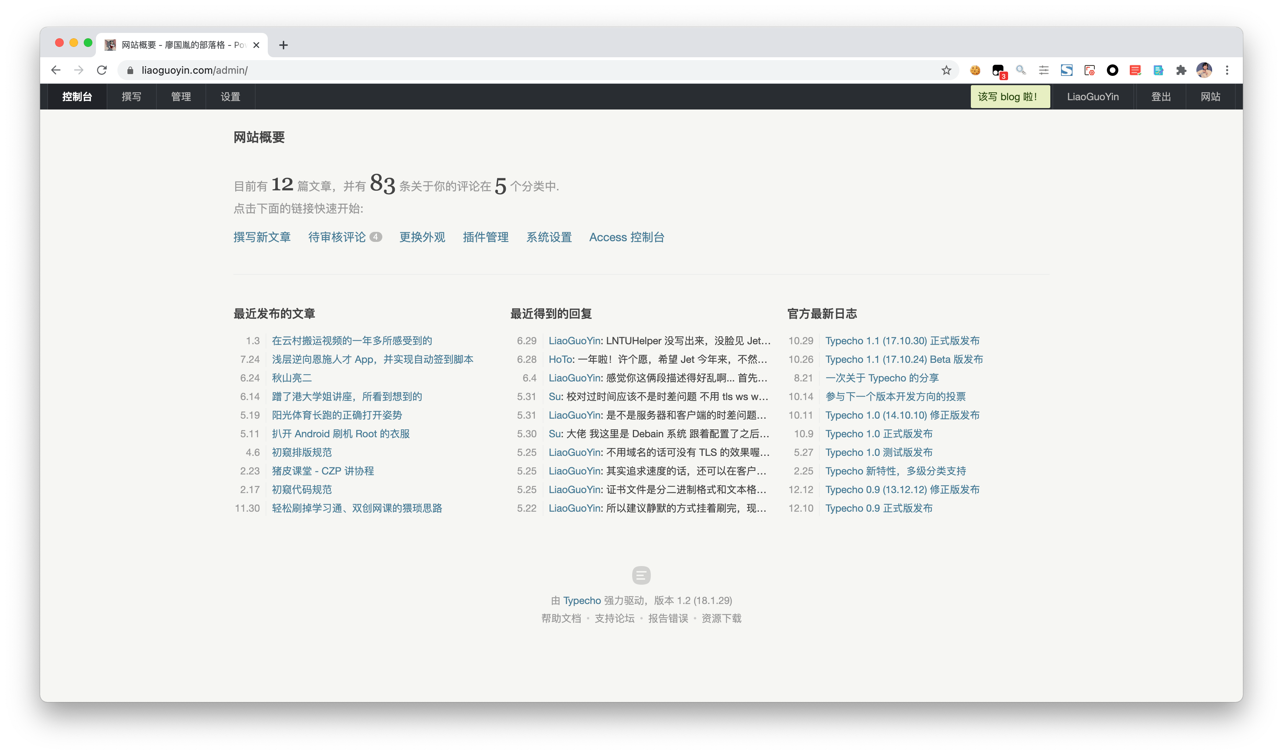Open the Chrome profile avatar
This screenshot has width=1283, height=755.
[1204, 70]
